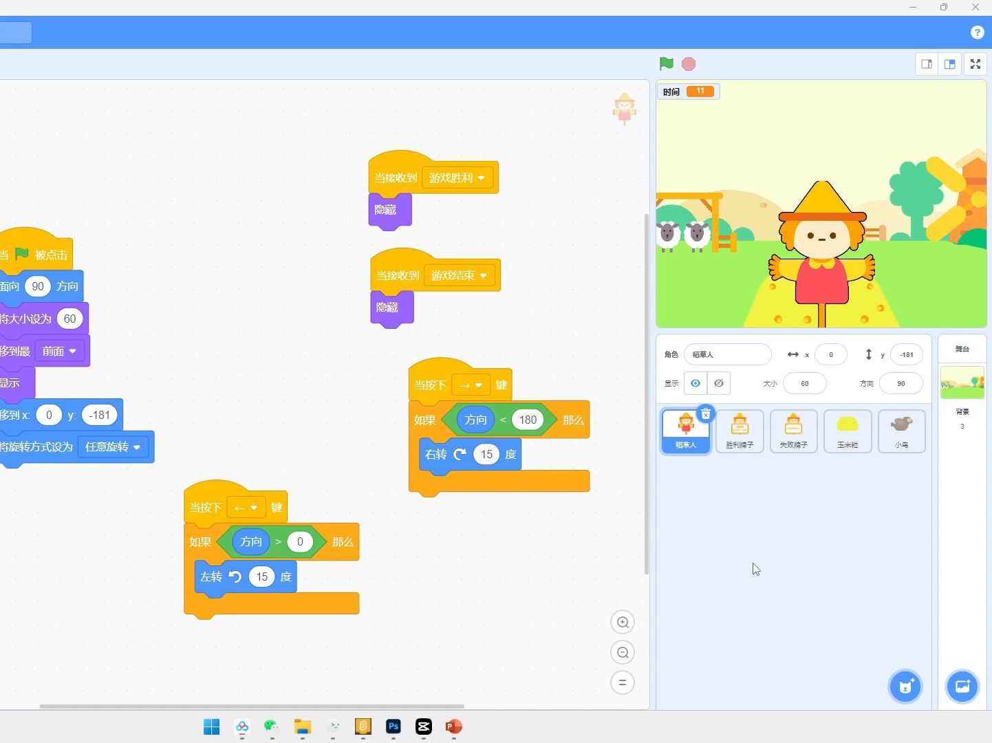Open the arrow key dropdown in 当按下 block
This screenshot has width=992, height=743.
point(469,385)
